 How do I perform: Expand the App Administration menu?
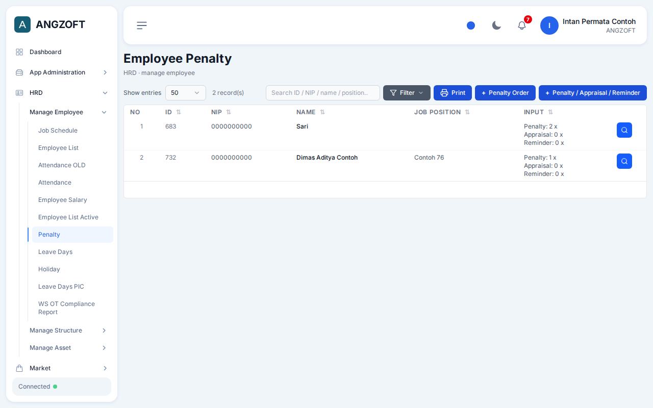pos(62,72)
